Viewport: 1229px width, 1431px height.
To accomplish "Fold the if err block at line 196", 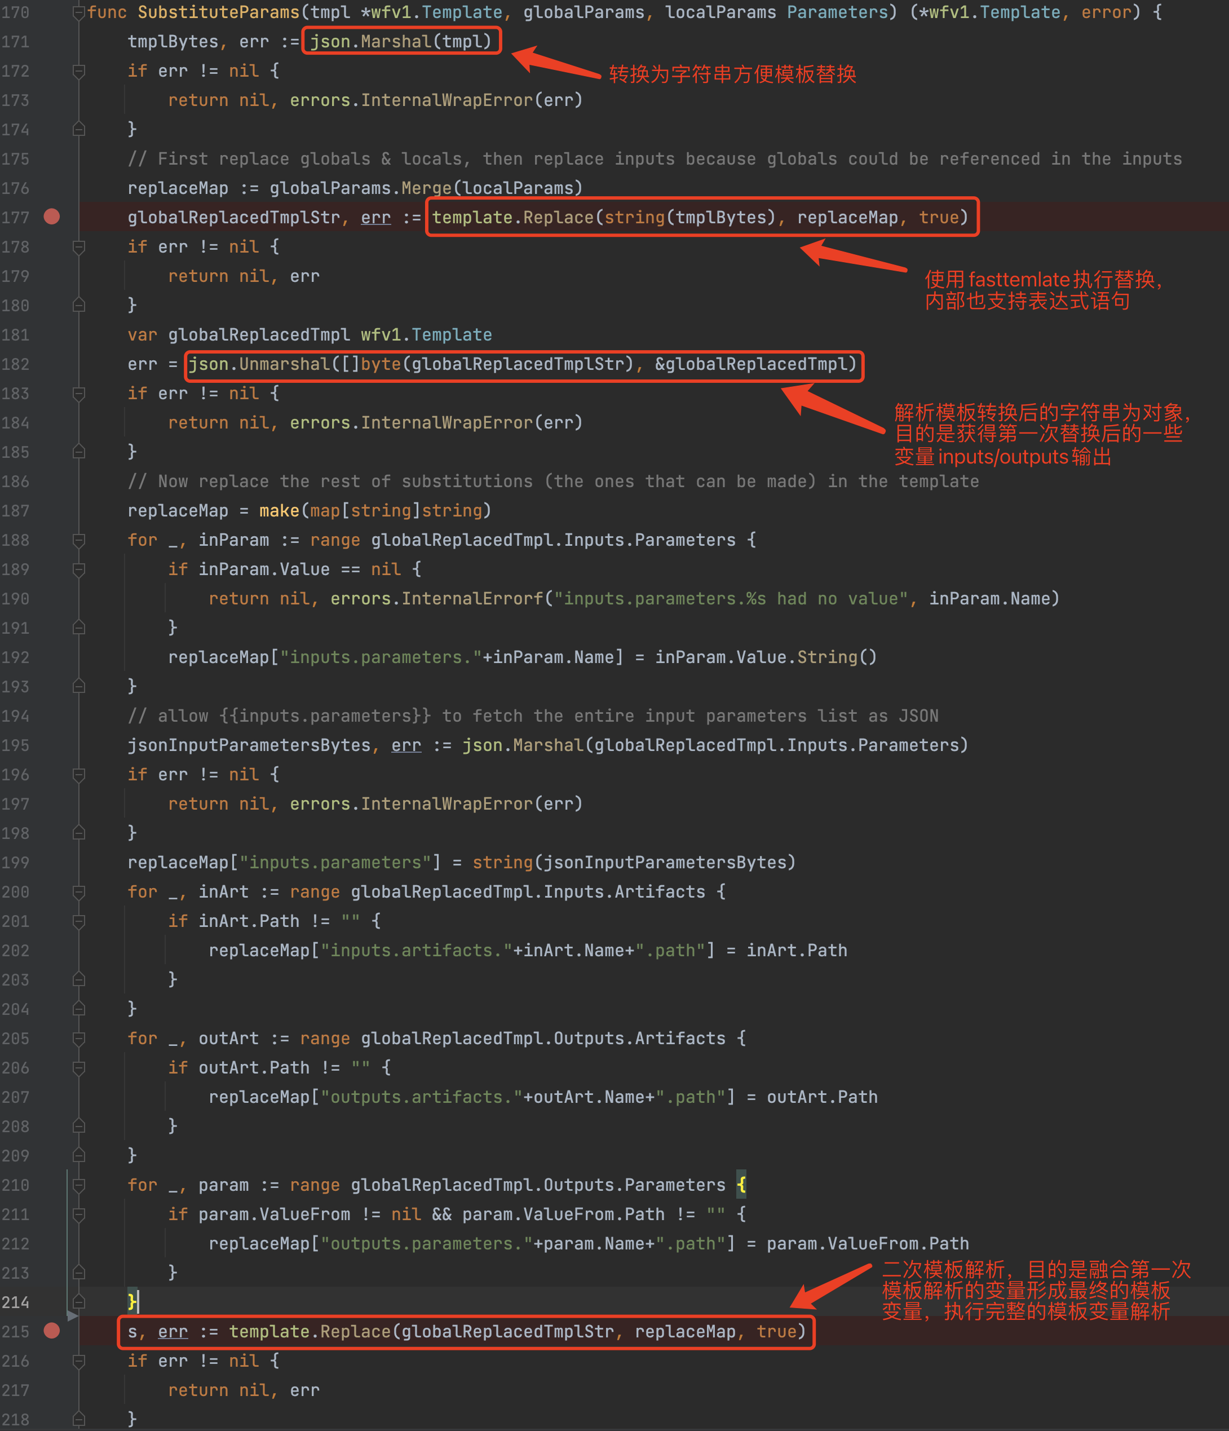I will [79, 774].
